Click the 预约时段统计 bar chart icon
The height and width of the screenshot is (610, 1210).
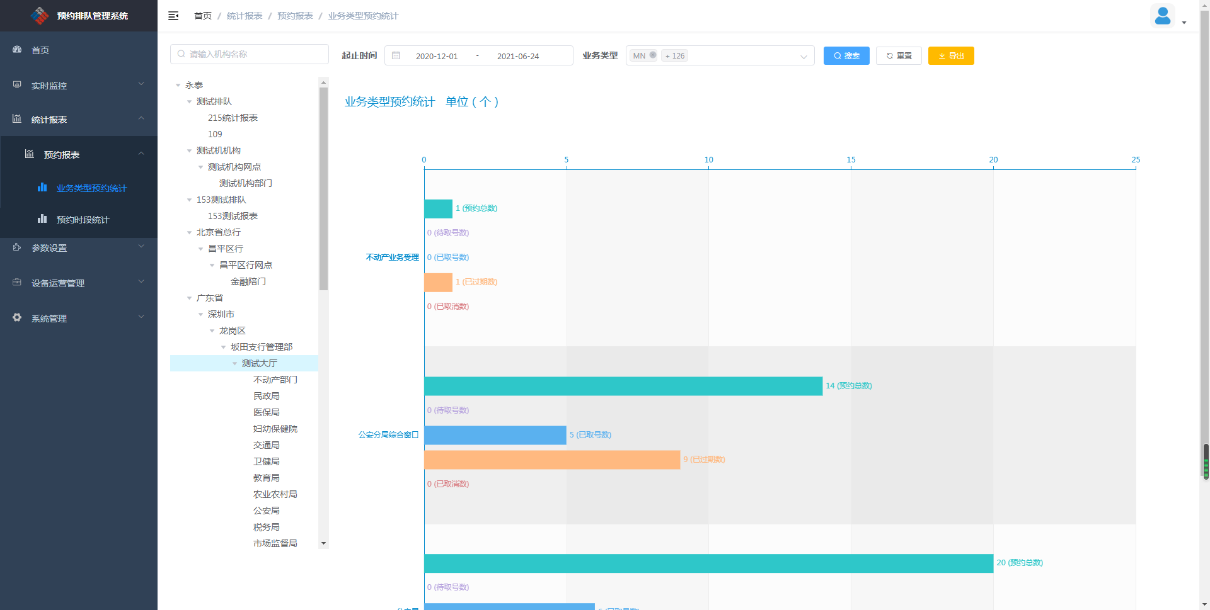coord(42,219)
